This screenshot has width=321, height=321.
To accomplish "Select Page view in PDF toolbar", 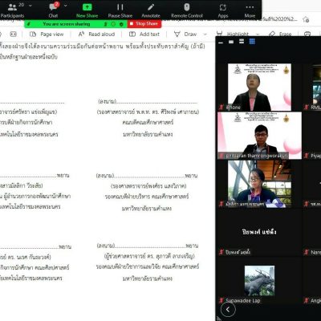I will [47, 35].
